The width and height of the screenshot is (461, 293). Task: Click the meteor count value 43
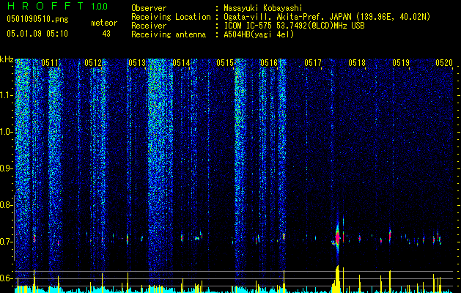pyautogui.click(x=106, y=34)
